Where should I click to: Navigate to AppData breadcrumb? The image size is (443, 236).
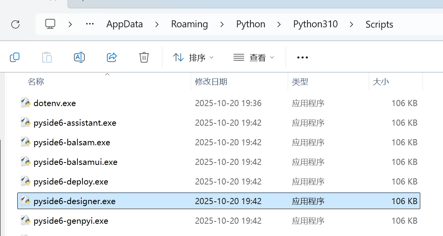124,24
